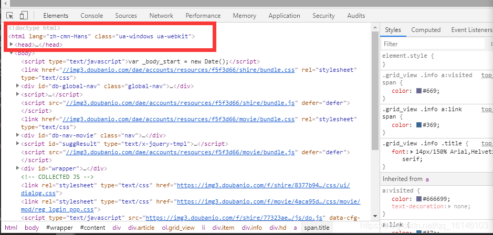The width and height of the screenshot is (493, 235).
Task: Select span.title in the breadcrumb bar
Action: click(x=317, y=228)
